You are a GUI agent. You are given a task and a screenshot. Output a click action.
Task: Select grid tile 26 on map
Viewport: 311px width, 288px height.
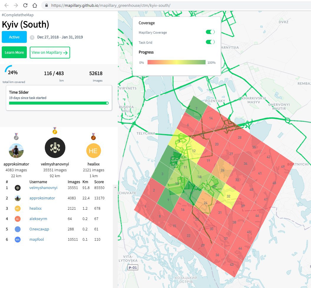coord(223,170)
